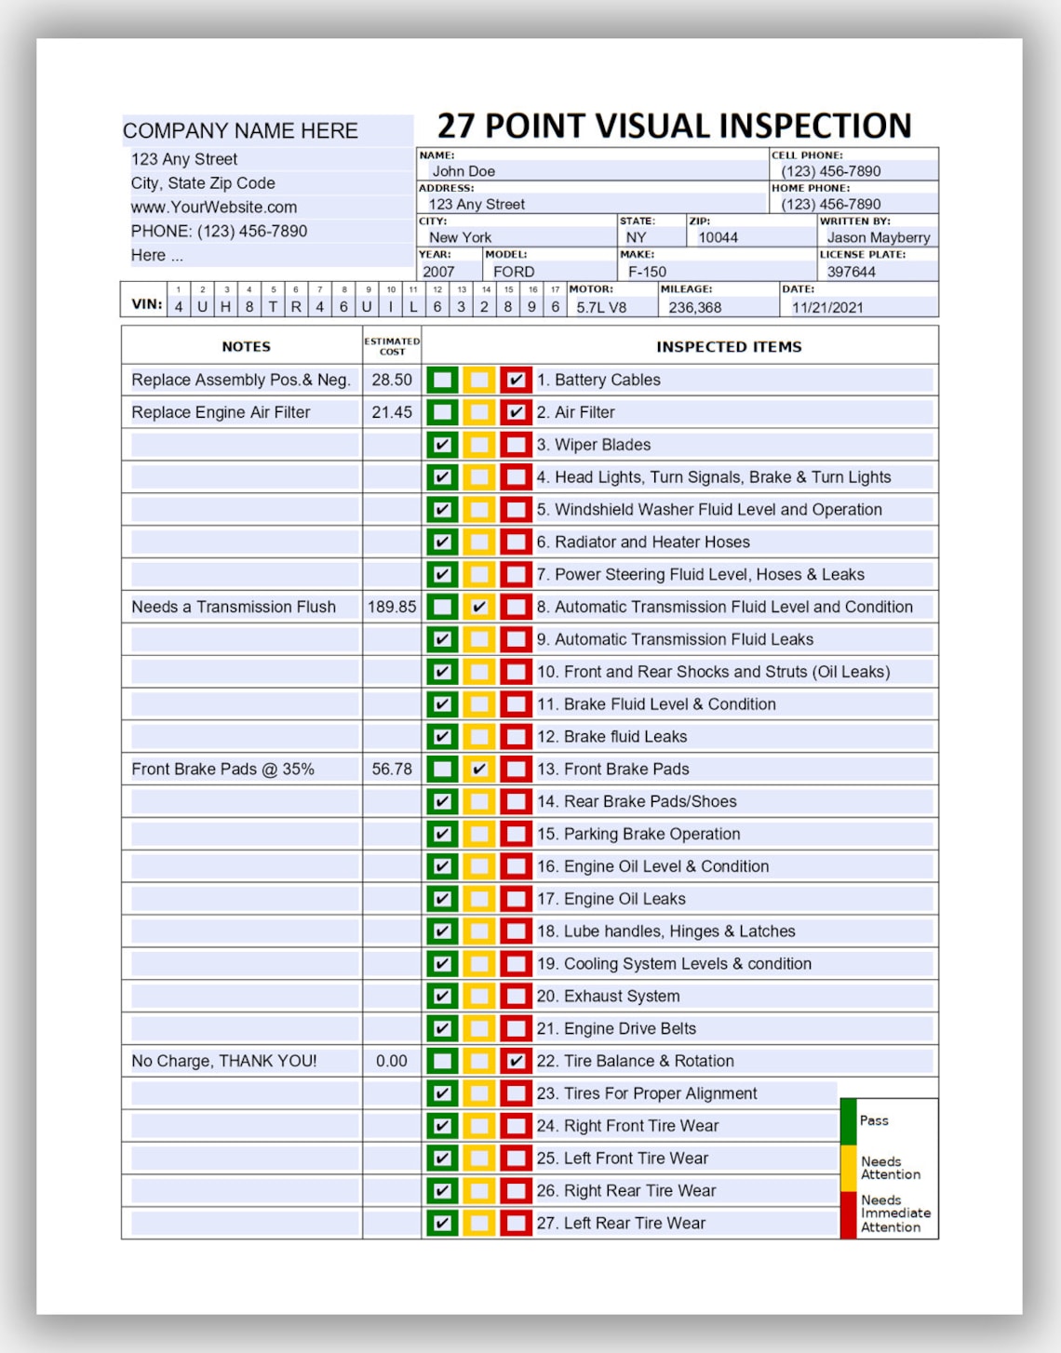This screenshot has height=1353, width=1061.
Task: Click the red Needs Immediate Attention swatch
Action: pyautogui.click(x=849, y=1213)
